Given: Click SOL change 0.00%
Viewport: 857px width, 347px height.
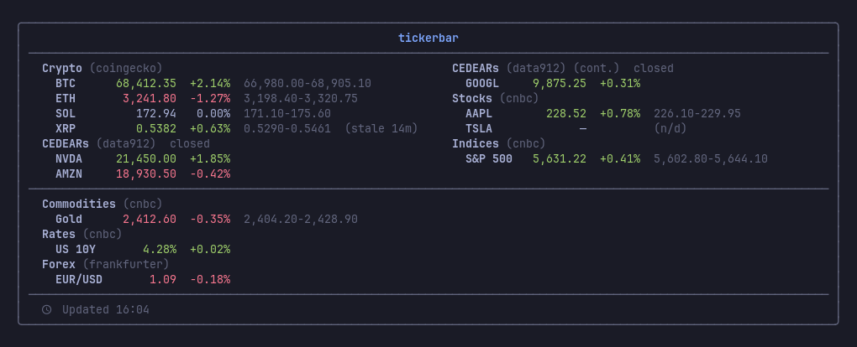Looking at the screenshot, I should tap(213, 114).
